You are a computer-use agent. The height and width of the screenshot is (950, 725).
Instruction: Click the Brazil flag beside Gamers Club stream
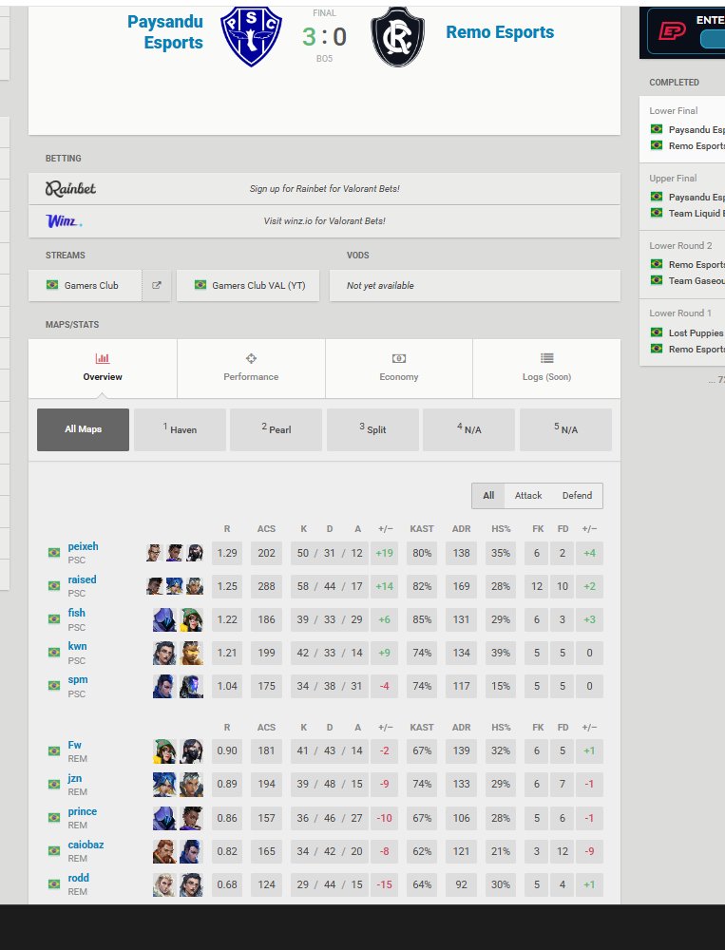click(52, 285)
